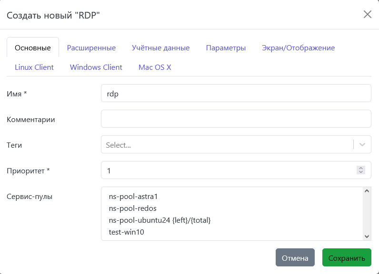The width and height of the screenshot is (379, 274).
Task: Switch to the Linux Client tab
Action: pyautogui.click(x=34, y=67)
